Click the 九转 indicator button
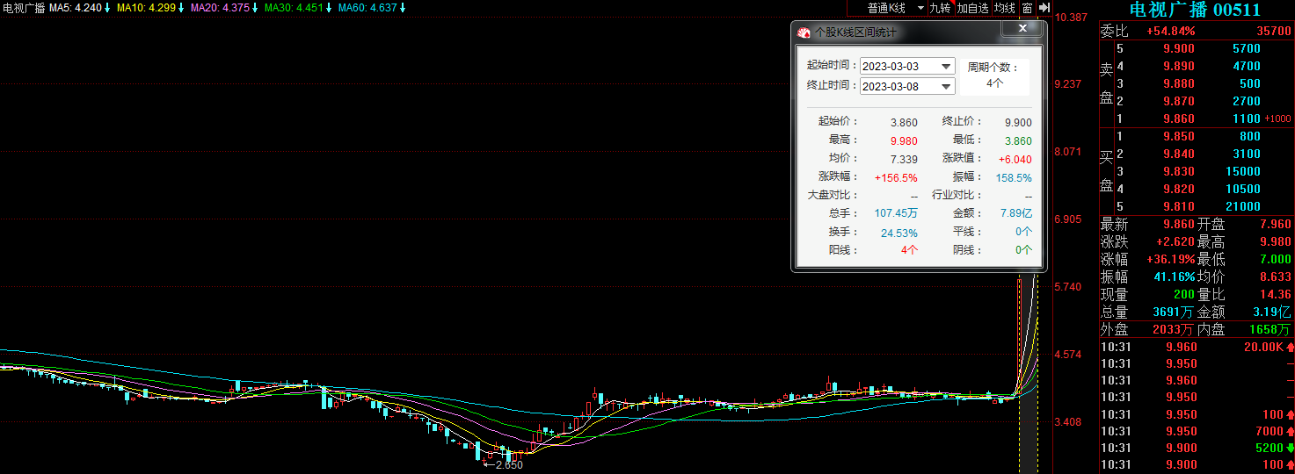 pyautogui.click(x=940, y=8)
